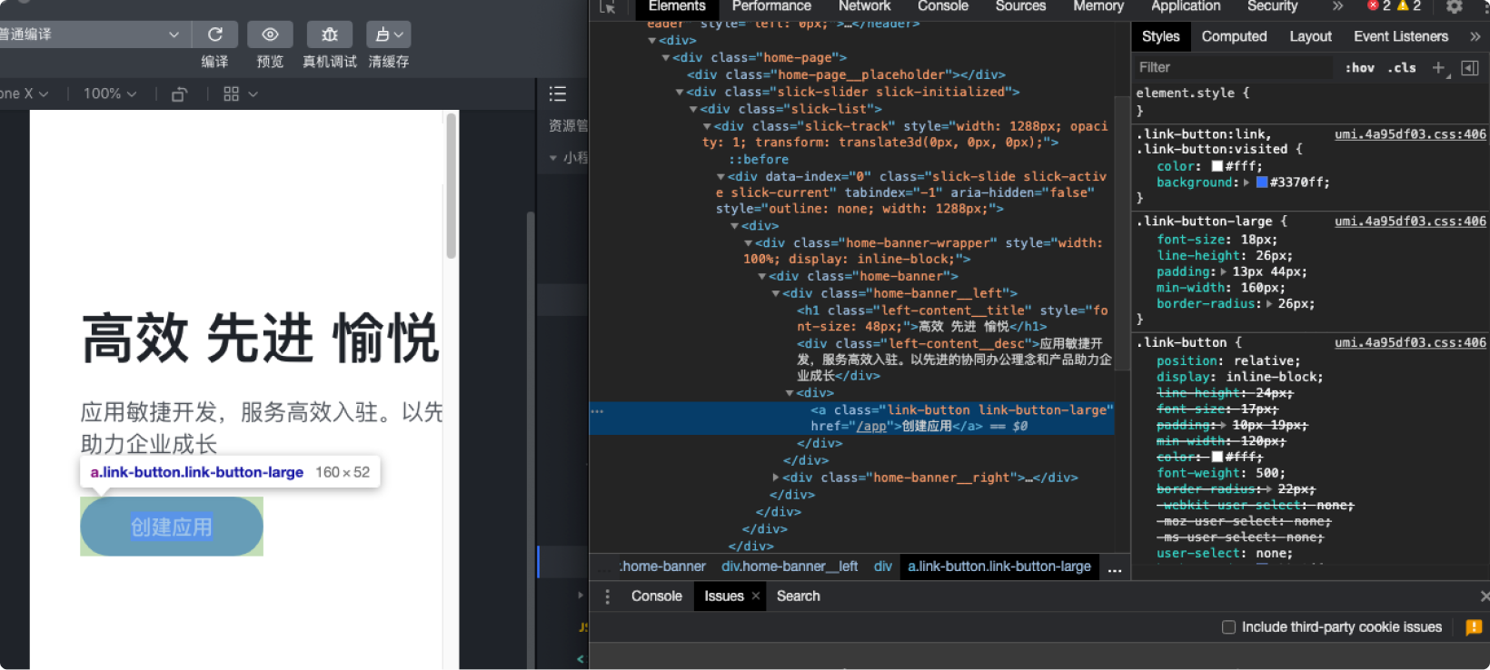Open the 100% zoom level dropdown
Viewport: 1490px width, 670px height.
pyautogui.click(x=109, y=94)
